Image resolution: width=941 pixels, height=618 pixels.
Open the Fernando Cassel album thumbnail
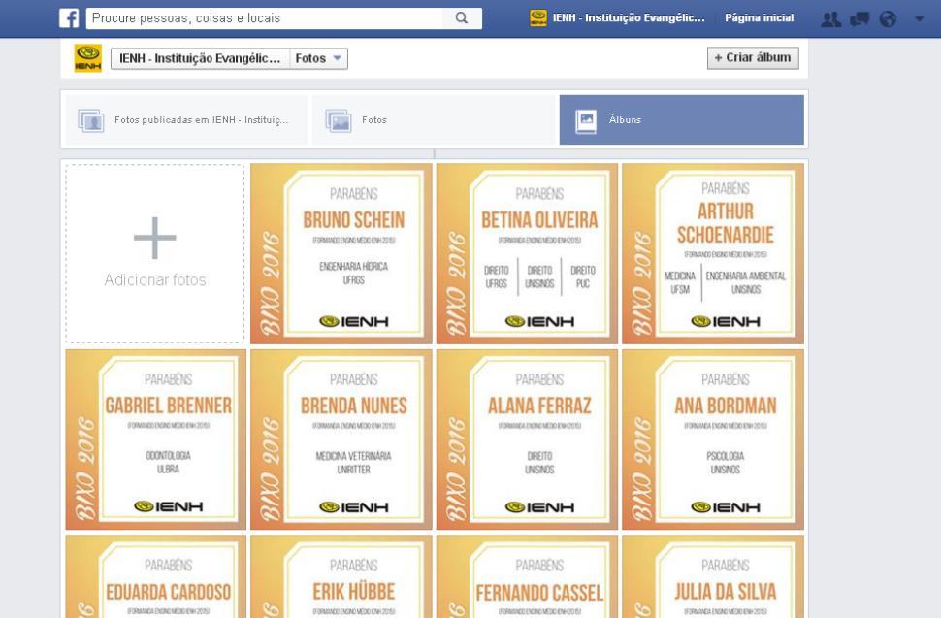click(527, 576)
